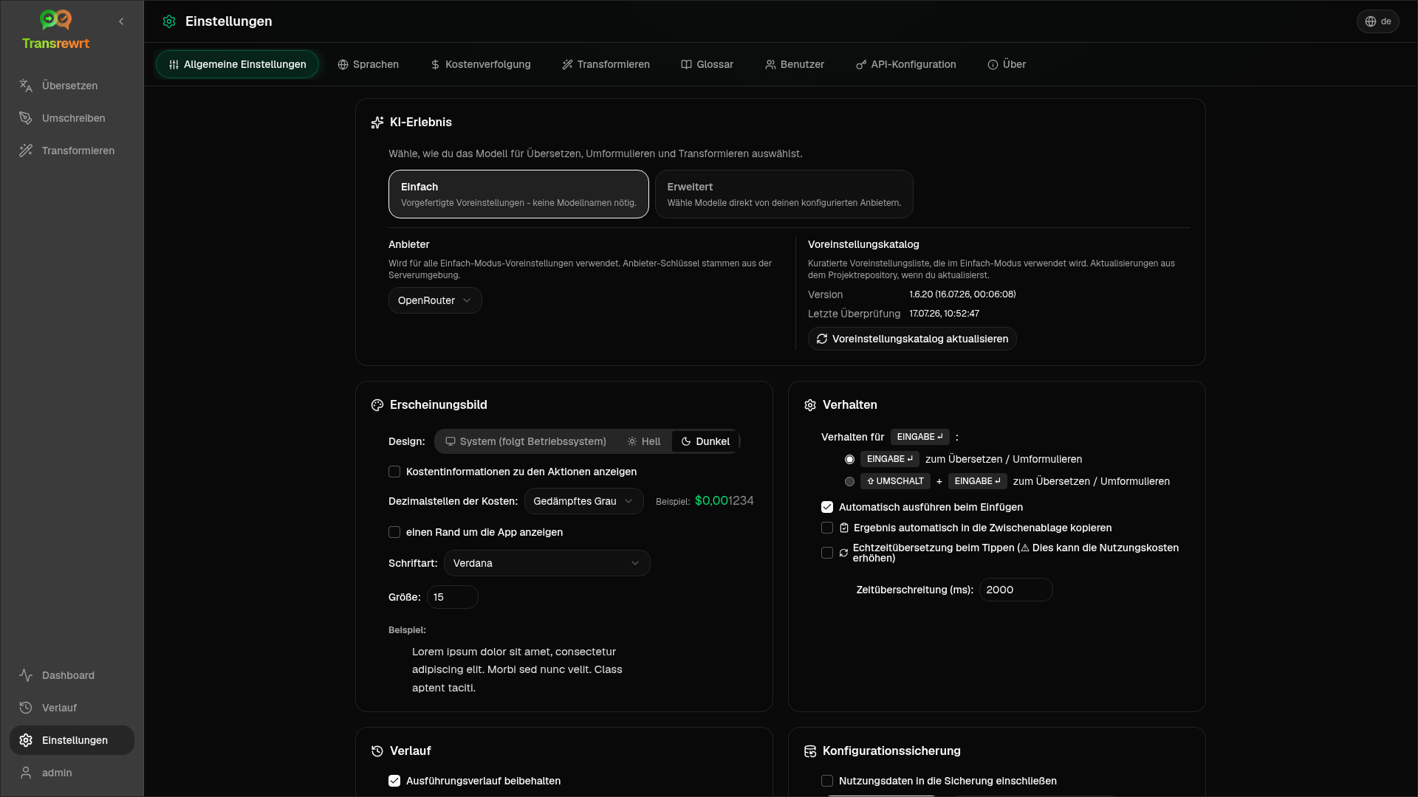The width and height of the screenshot is (1418, 797).
Task: Open the Verdana Schriftart dropdown
Action: click(547, 563)
